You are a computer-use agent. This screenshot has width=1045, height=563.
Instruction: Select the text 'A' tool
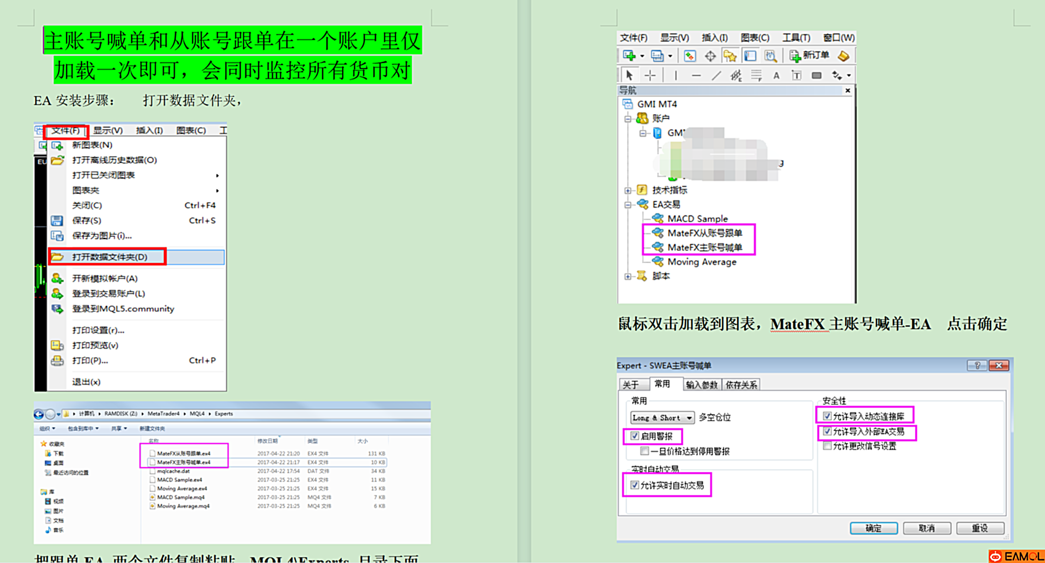click(x=776, y=76)
